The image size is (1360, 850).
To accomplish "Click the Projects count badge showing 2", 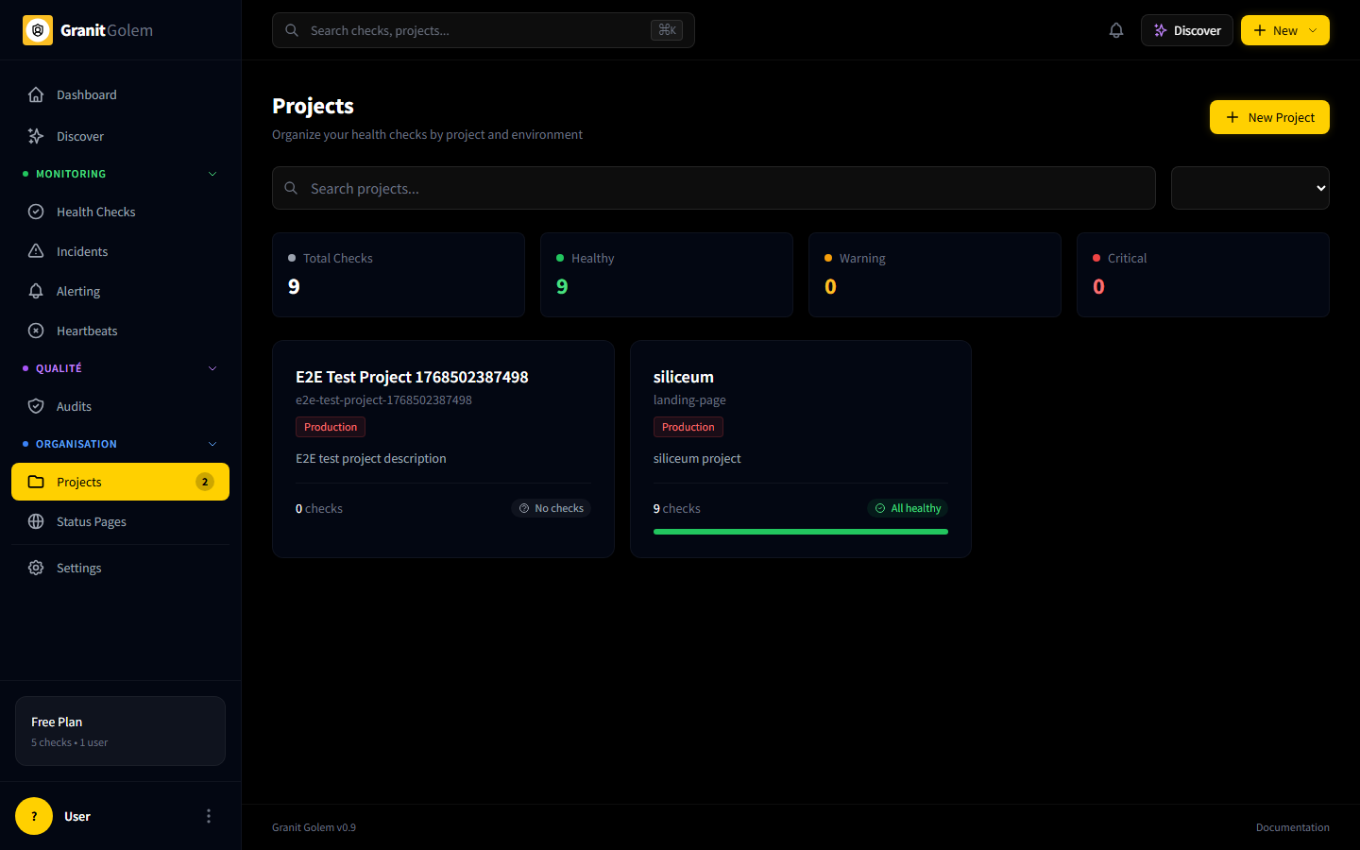I will point(205,482).
